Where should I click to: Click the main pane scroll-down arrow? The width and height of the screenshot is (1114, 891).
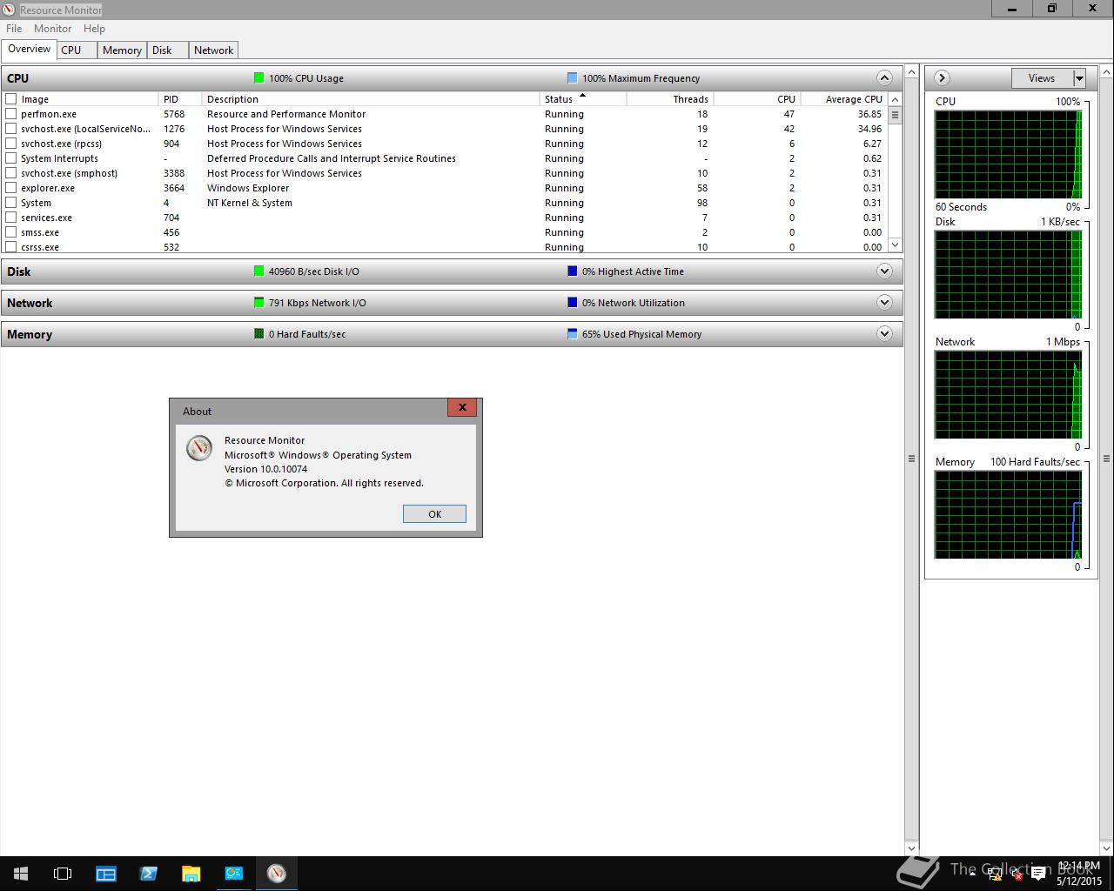coord(911,848)
